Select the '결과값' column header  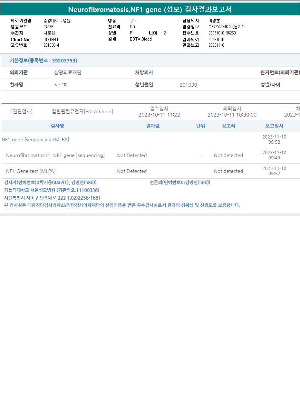pyautogui.click(x=153, y=126)
